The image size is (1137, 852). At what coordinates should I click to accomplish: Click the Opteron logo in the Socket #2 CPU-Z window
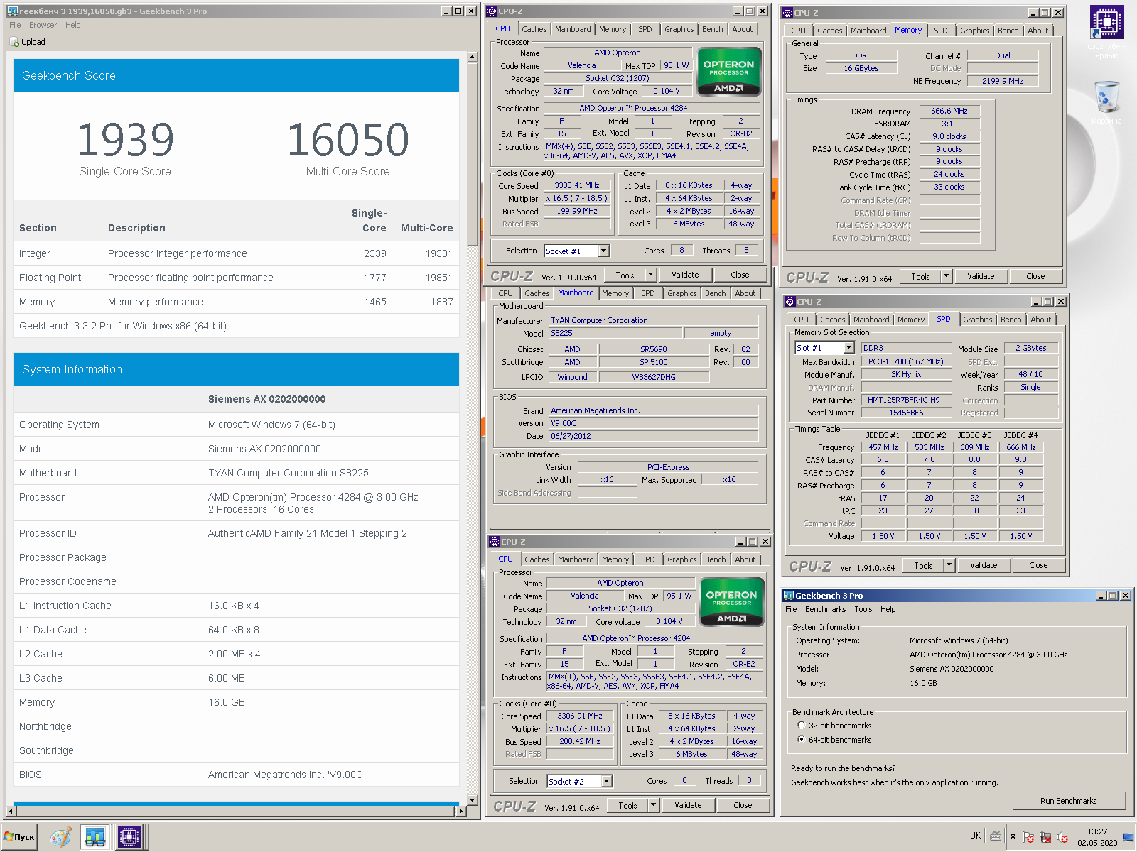(x=731, y=601)
